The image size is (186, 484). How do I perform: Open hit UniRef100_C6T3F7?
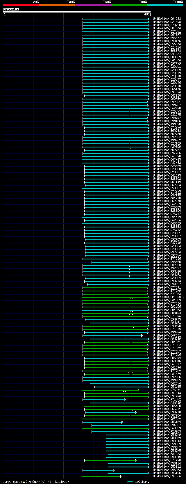[x=167, y=35]
